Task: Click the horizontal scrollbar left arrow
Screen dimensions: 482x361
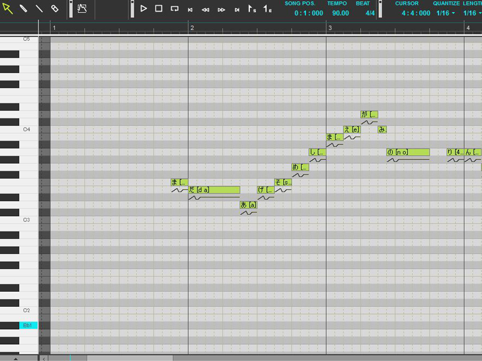Action: pos(43,358)
